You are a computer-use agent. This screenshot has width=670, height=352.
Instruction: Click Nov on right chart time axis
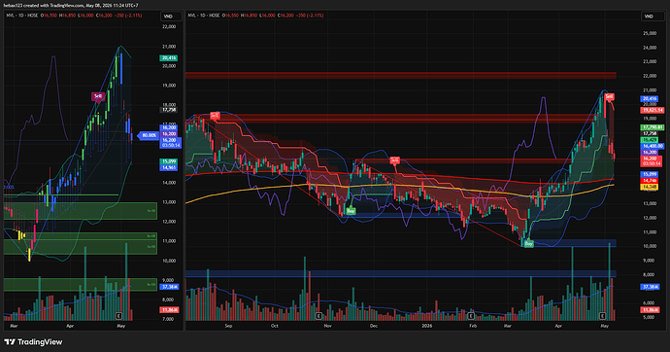pyautogui.click(x=327, y=326)
